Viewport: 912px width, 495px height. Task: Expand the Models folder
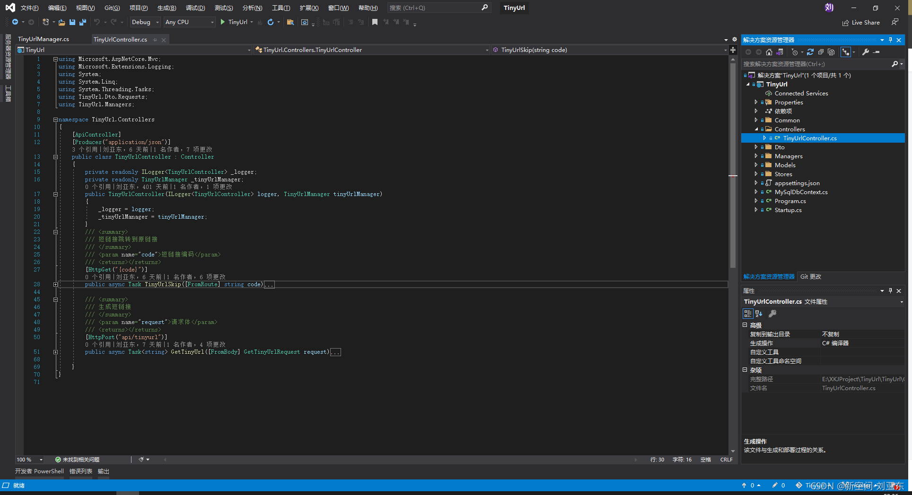[x=756, y=165]
